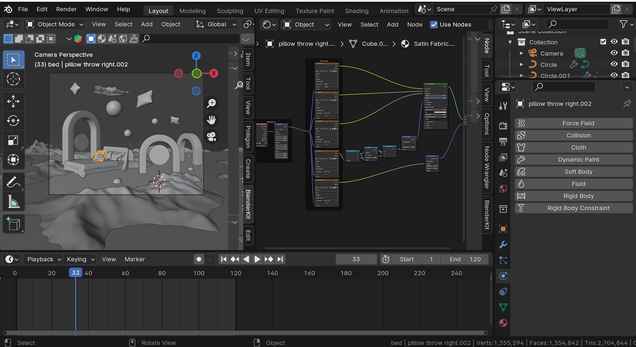Open the Window menu

pyautogui.click(x=97, y=9)
